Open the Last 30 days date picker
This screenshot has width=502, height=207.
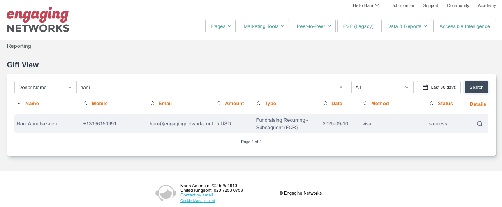pyautogui.click(x=439, y=88)
